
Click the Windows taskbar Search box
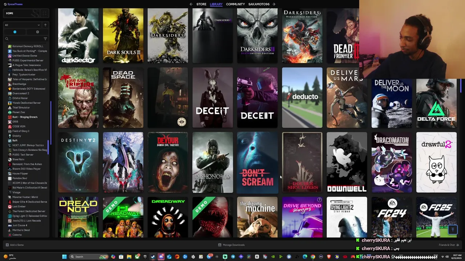[x=88, y=257]
